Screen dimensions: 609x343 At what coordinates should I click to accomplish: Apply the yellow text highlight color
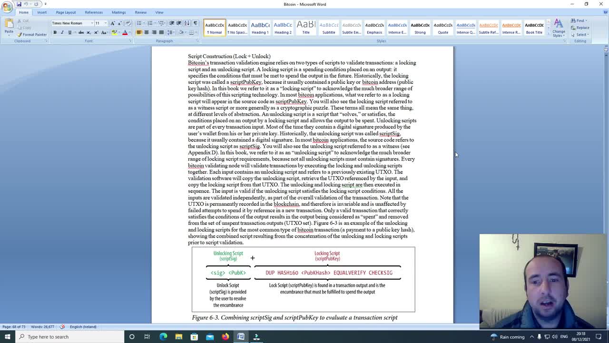(x=114, y=32)
